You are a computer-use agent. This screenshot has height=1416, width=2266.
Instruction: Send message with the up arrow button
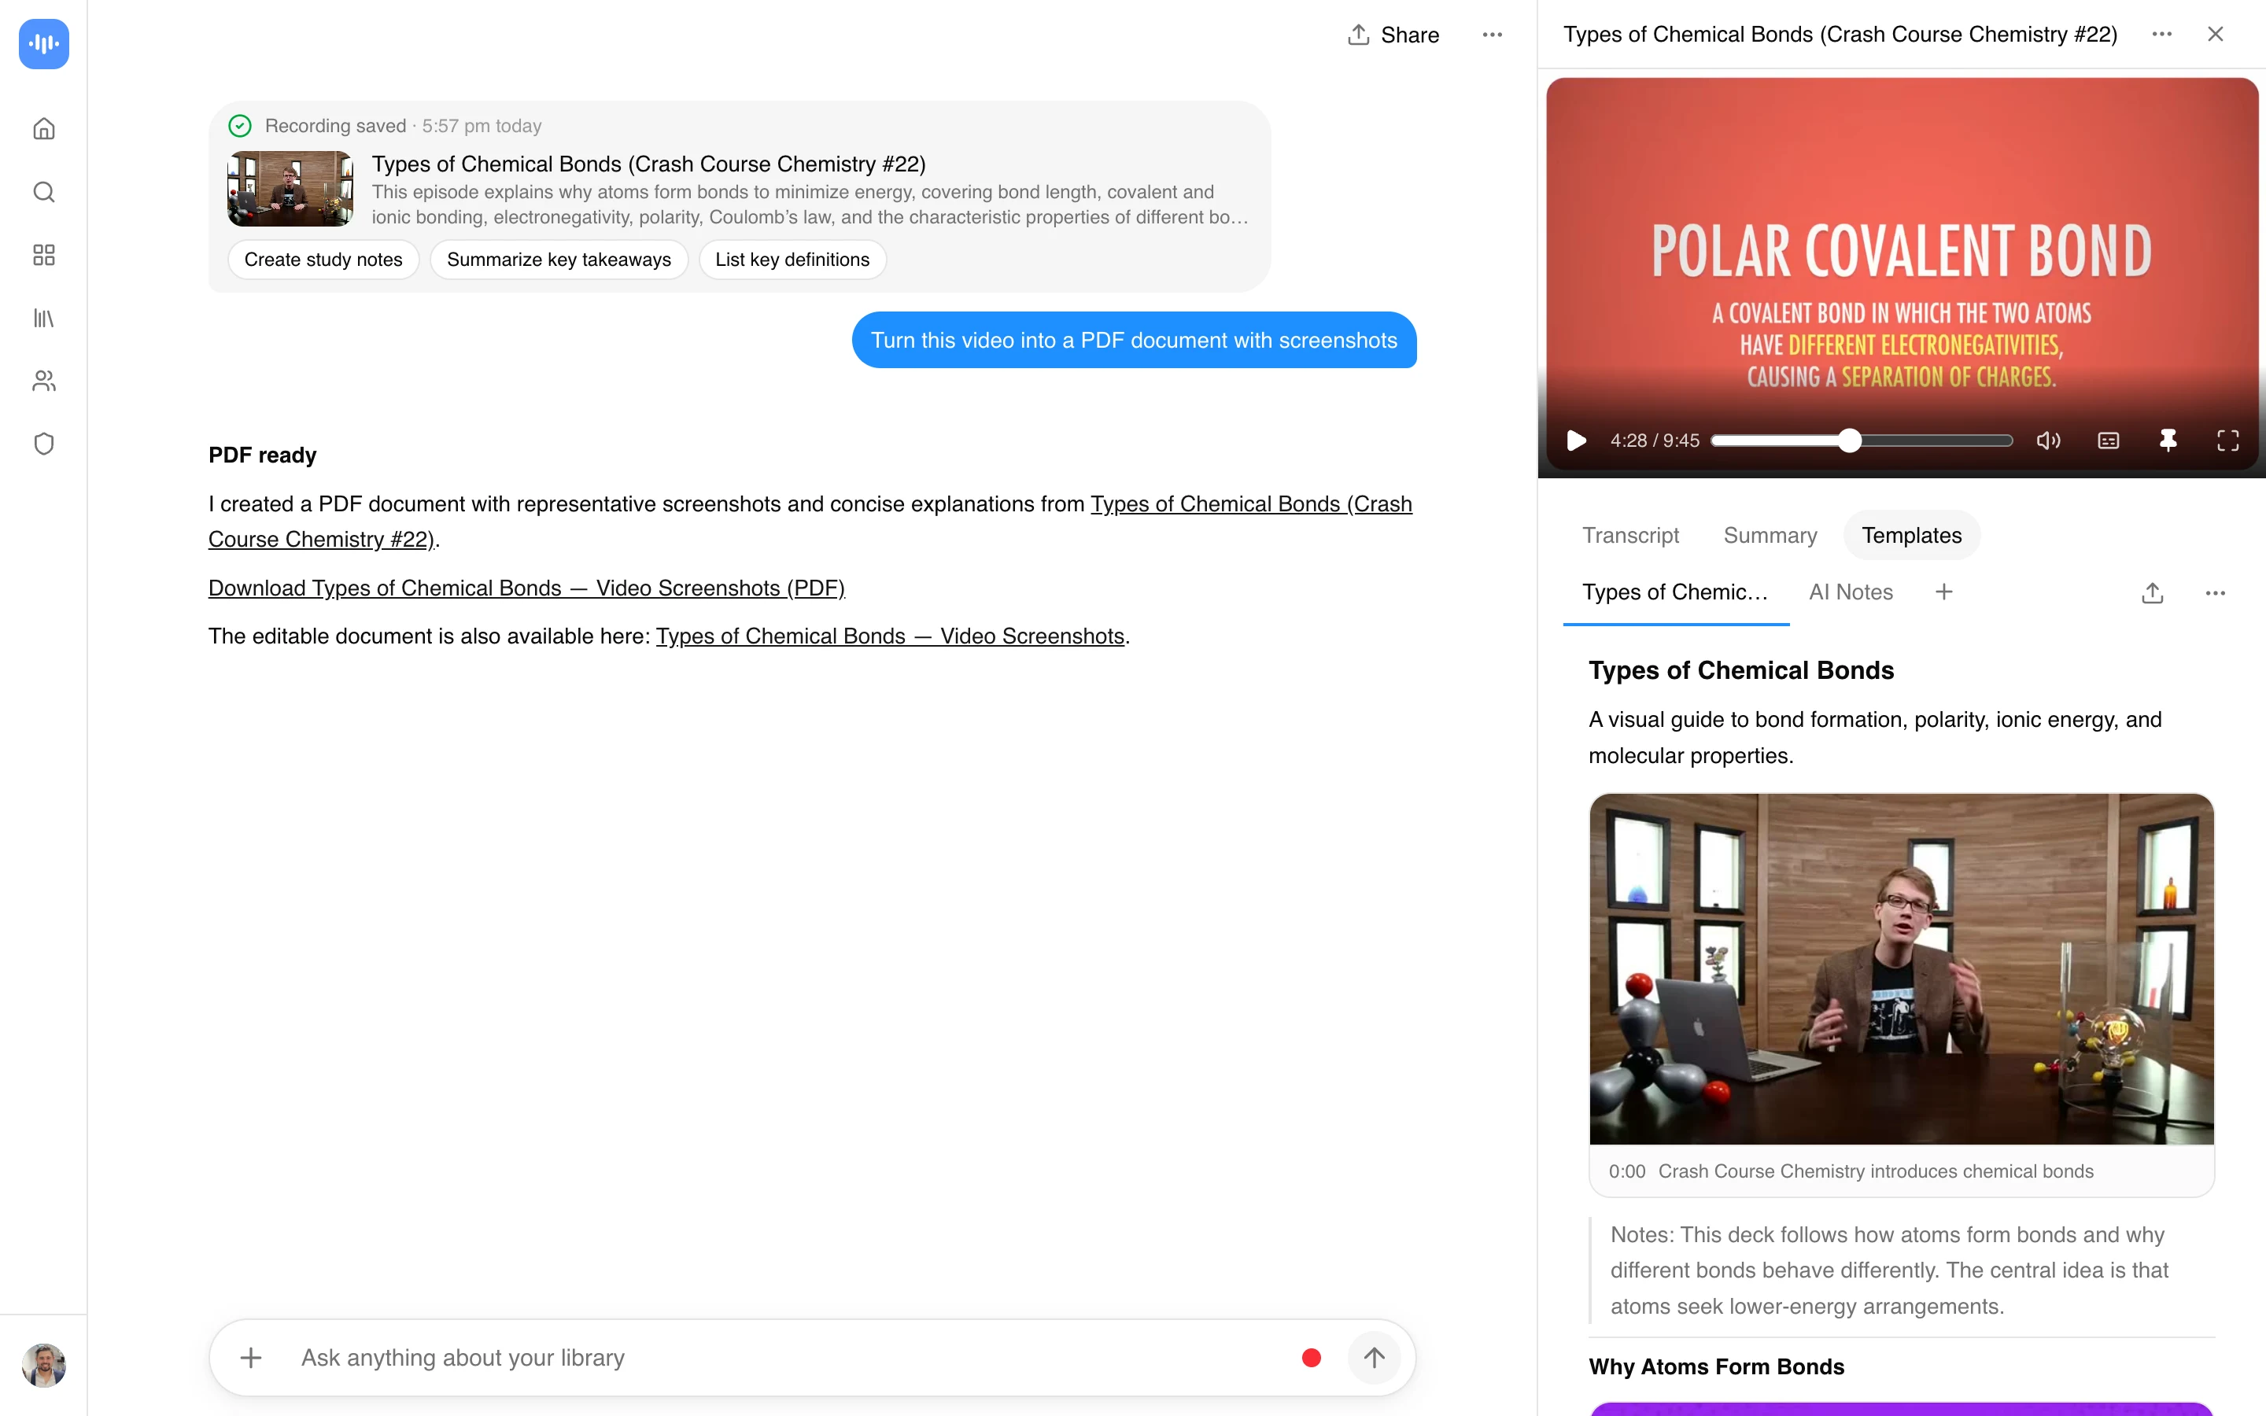click(1374, 1357)
